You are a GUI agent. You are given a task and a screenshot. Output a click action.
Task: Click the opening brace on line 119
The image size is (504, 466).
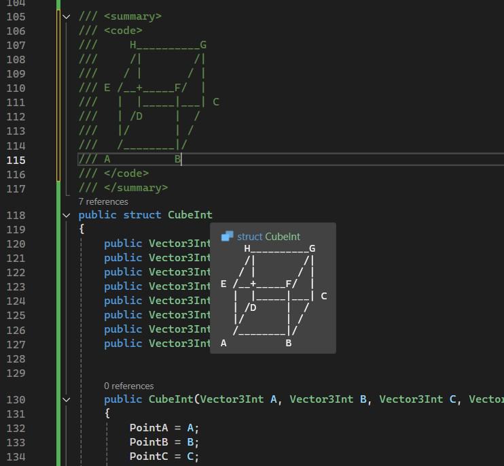pos(82,229)
